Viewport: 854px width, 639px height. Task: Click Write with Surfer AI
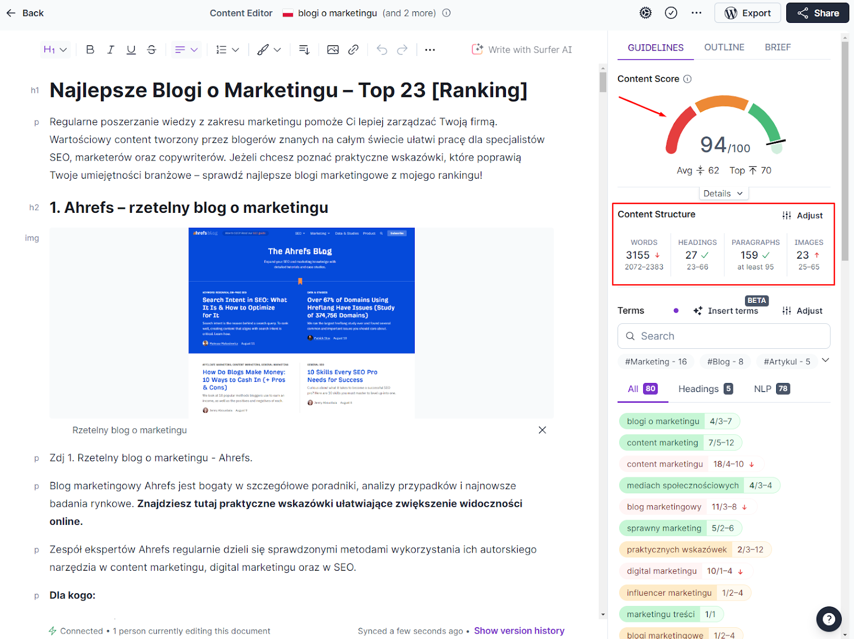point(521,50)
